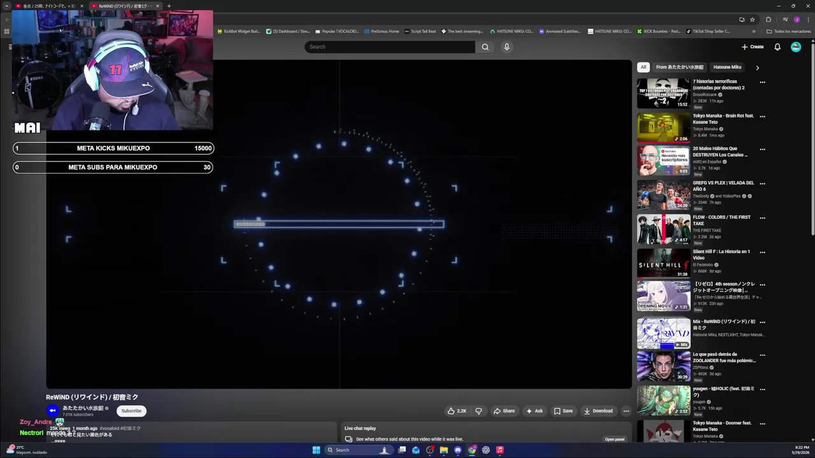Show next filter chips with arrow
815x458 pixels.
(757, 67)
